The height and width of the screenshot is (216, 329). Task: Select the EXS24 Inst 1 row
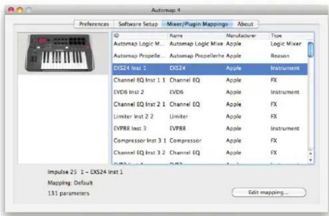210,68
